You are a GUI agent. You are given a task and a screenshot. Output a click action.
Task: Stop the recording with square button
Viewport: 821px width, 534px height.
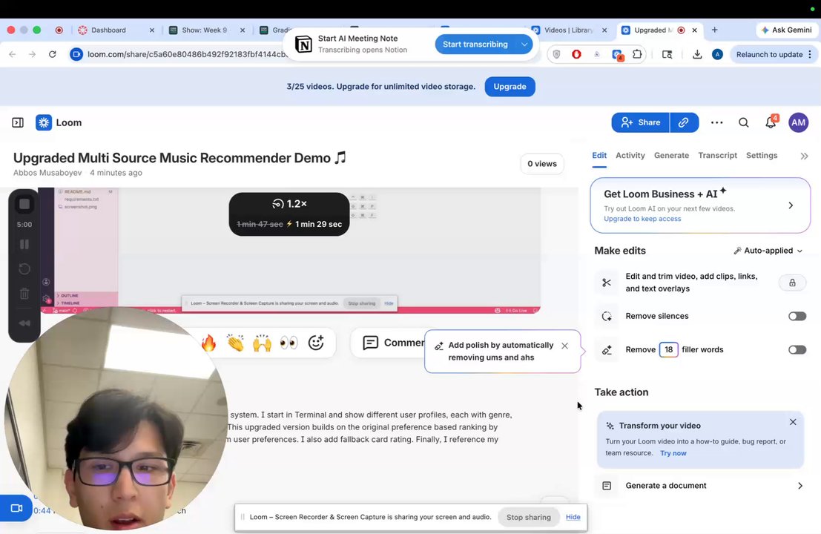24,204
